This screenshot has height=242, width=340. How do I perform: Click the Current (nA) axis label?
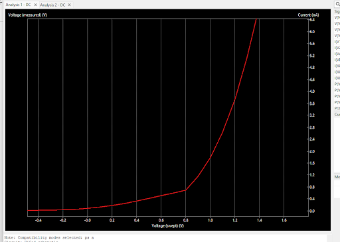click(308, 15)
